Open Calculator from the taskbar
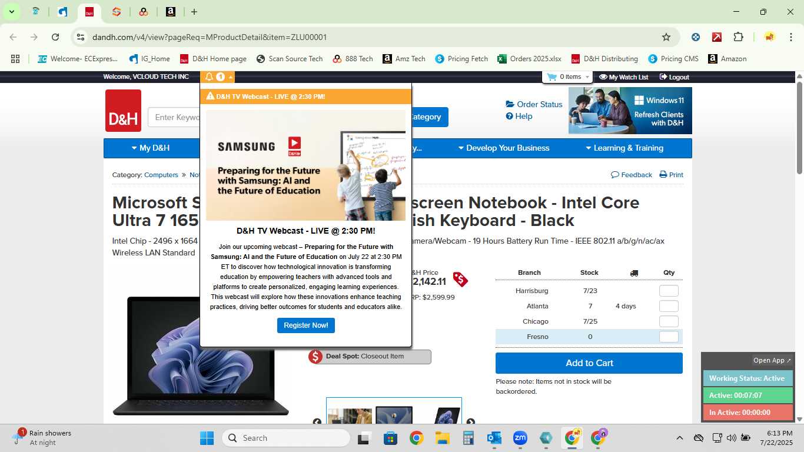Image resolution: width=804 pixels, height=452 pixels. tap(469, 438)
